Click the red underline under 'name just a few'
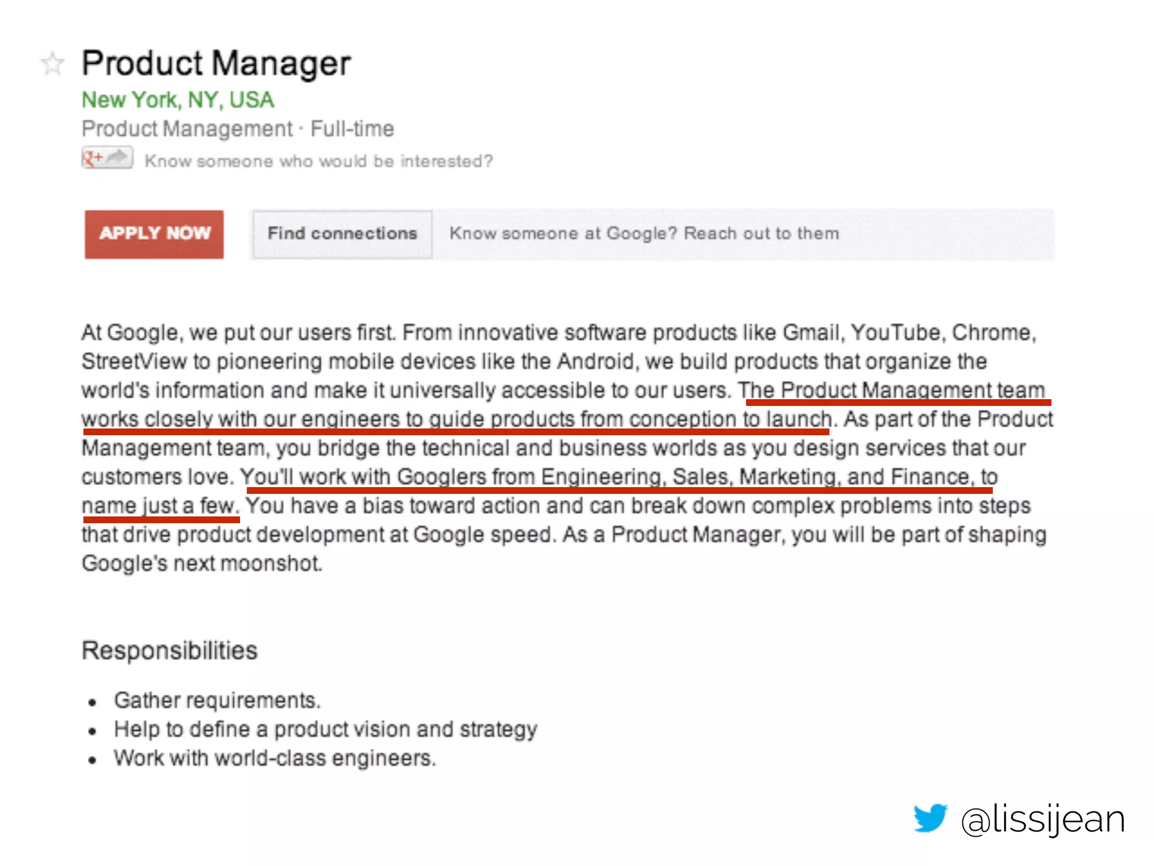 (x=161, y=519)
